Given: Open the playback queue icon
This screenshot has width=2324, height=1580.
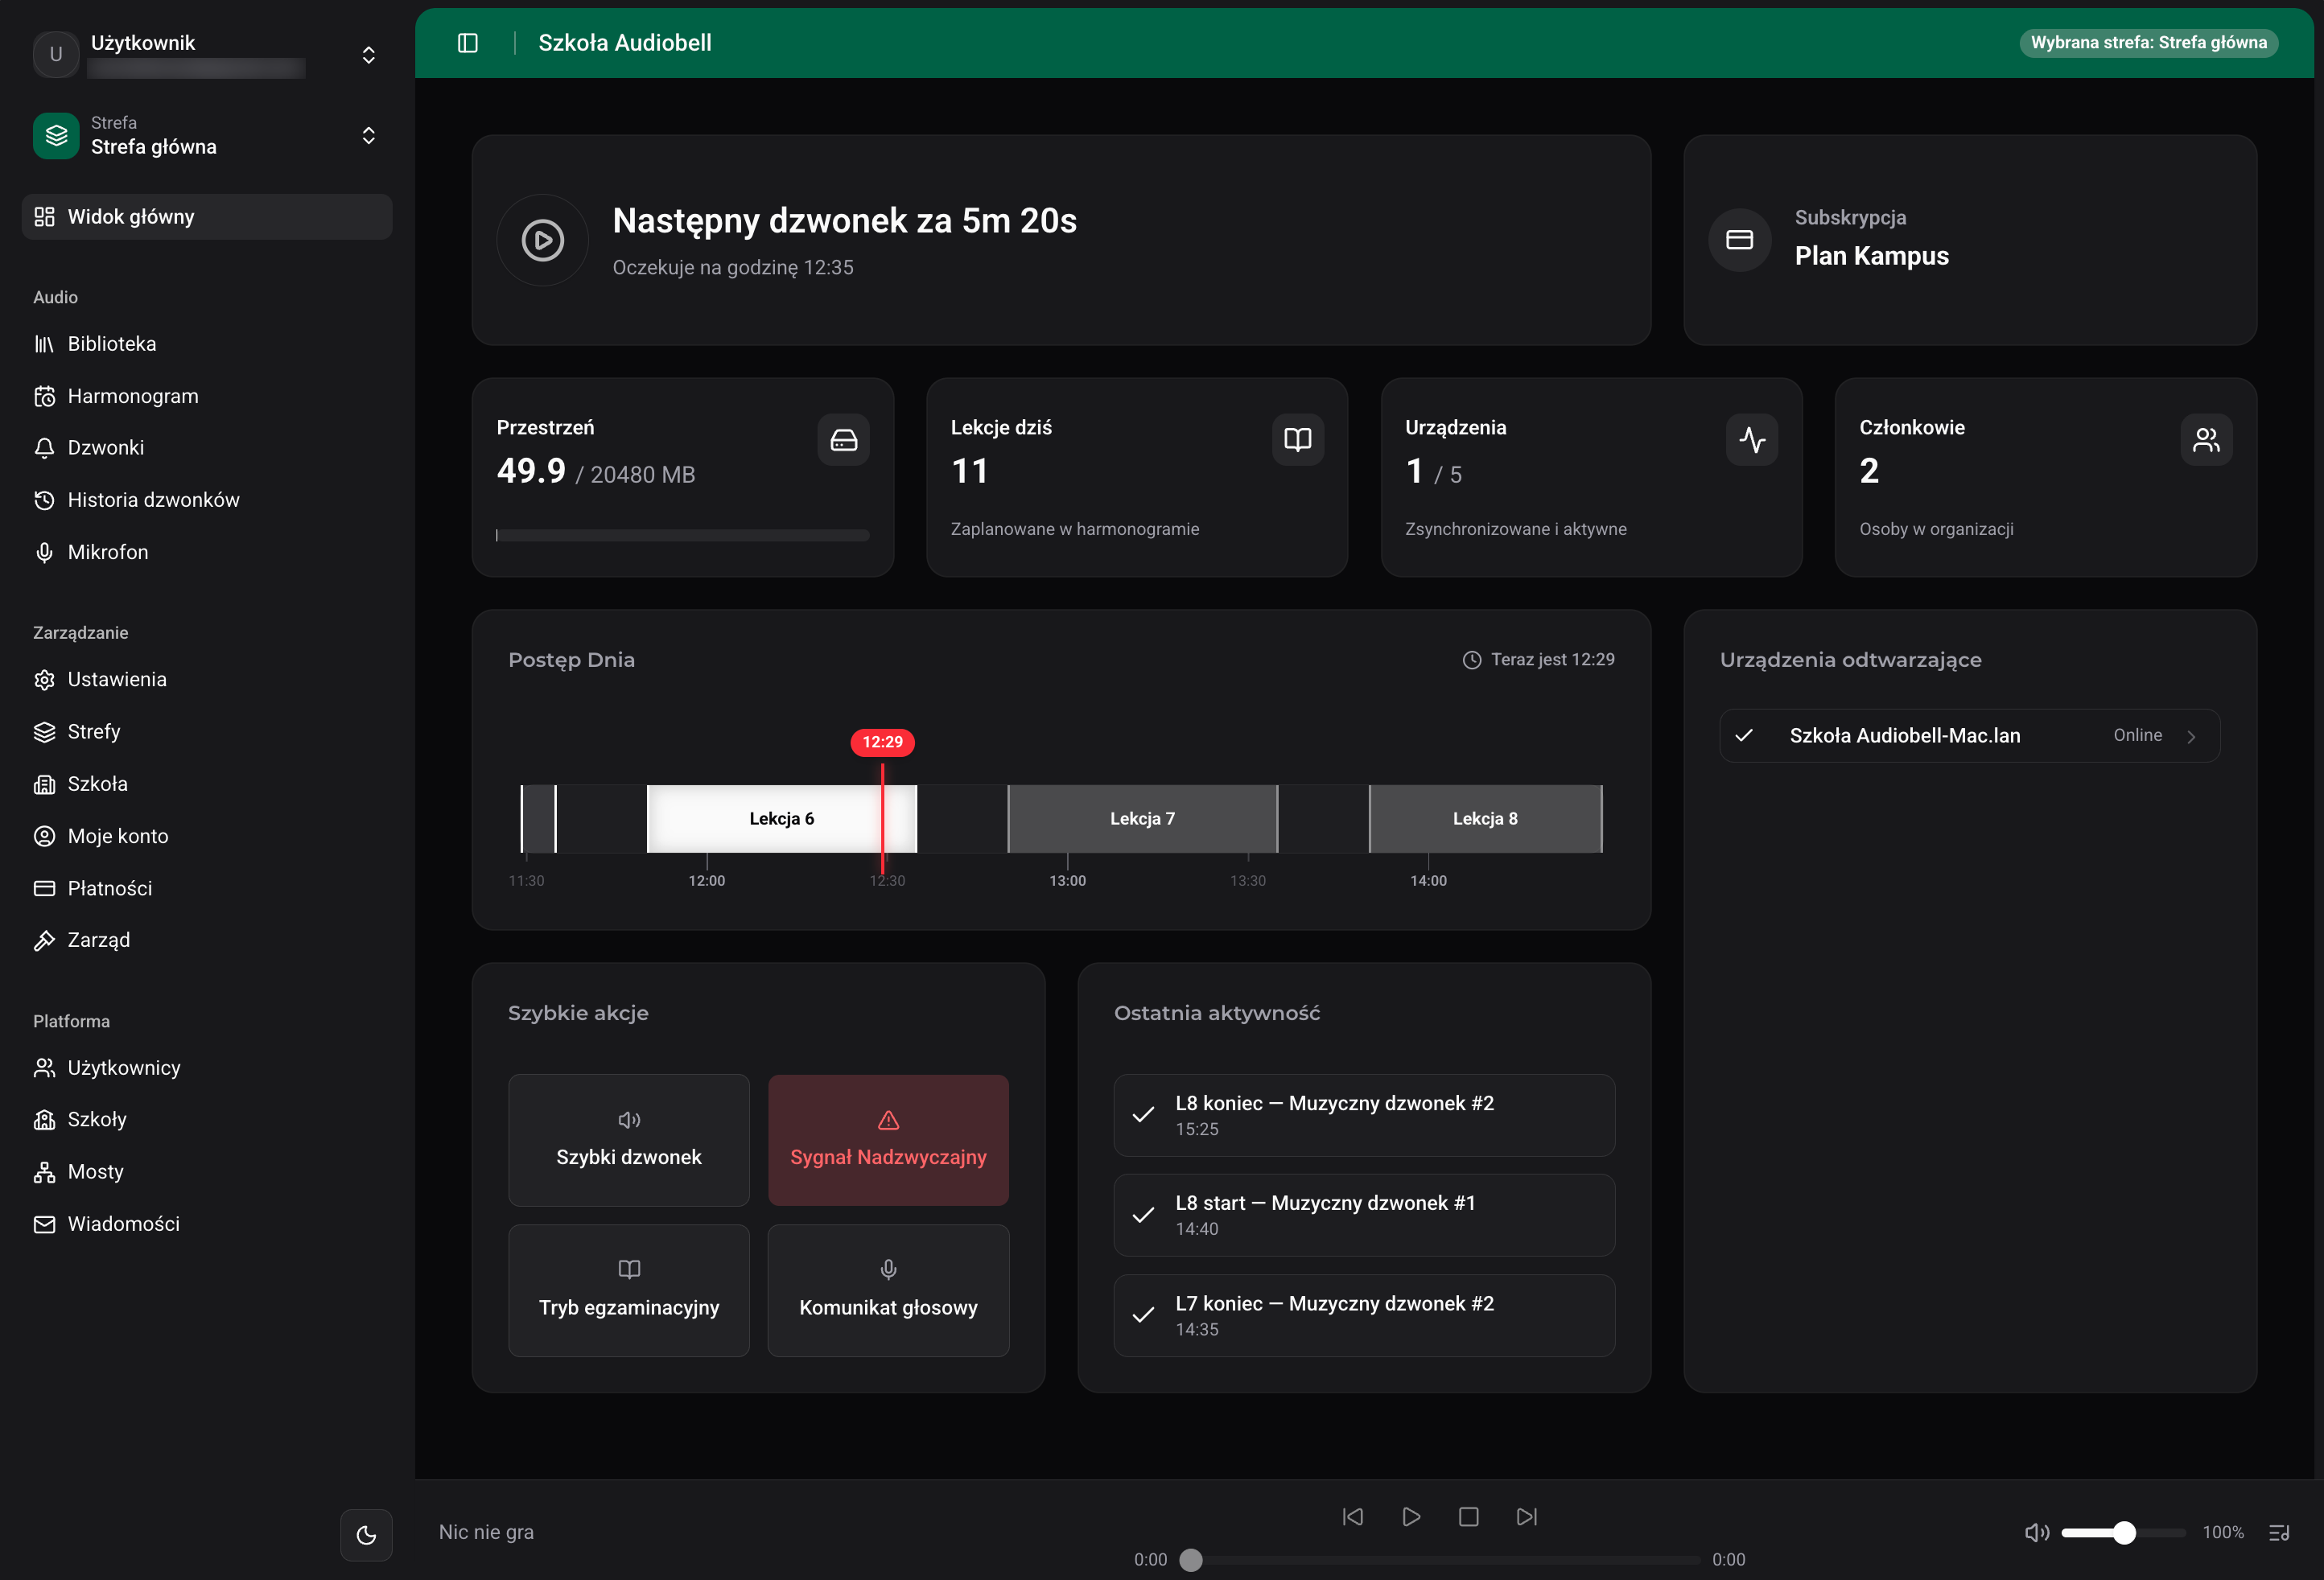Looking at the screenshot, I should click(2279, 1532).
